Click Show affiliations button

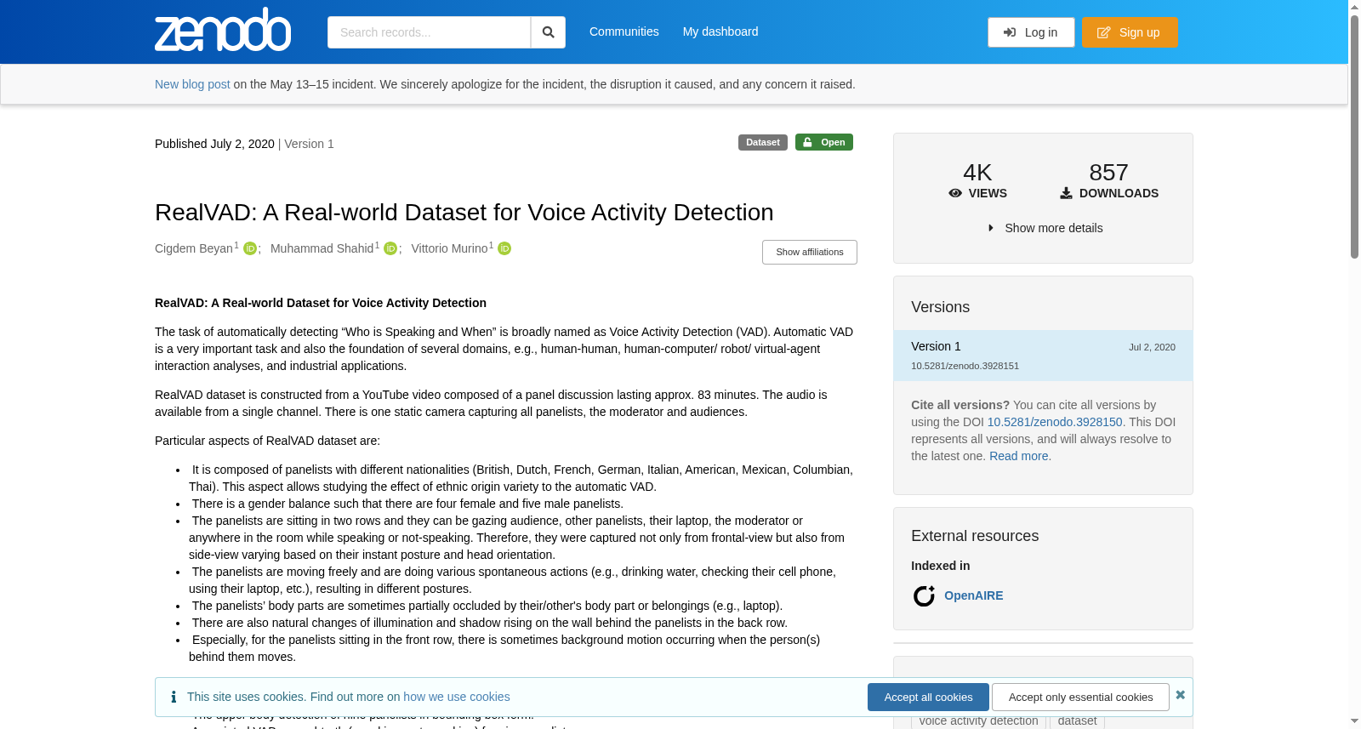pyautogui.click(x=810, y=252)
